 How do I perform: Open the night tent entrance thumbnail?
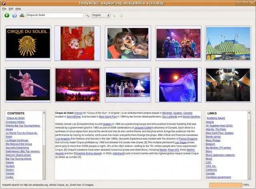pos(228,85)
